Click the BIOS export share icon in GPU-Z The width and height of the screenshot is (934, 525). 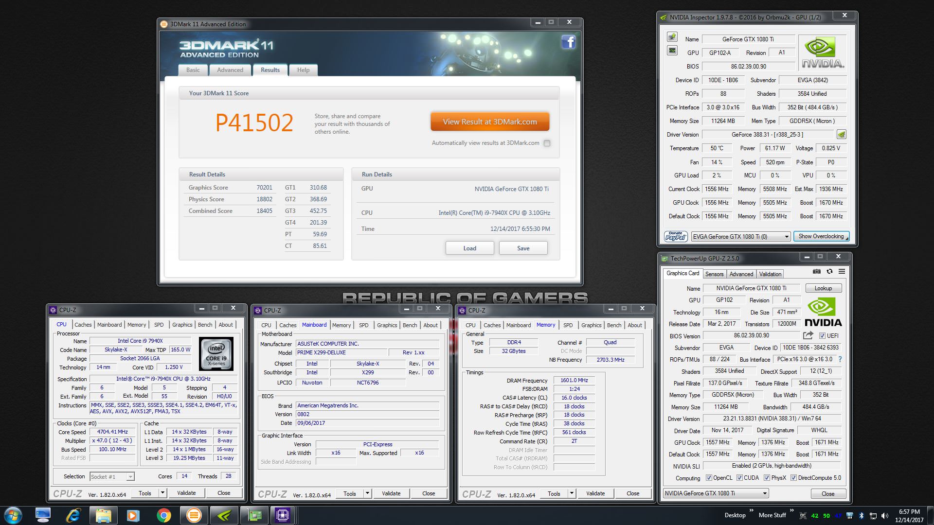point(808,335)
